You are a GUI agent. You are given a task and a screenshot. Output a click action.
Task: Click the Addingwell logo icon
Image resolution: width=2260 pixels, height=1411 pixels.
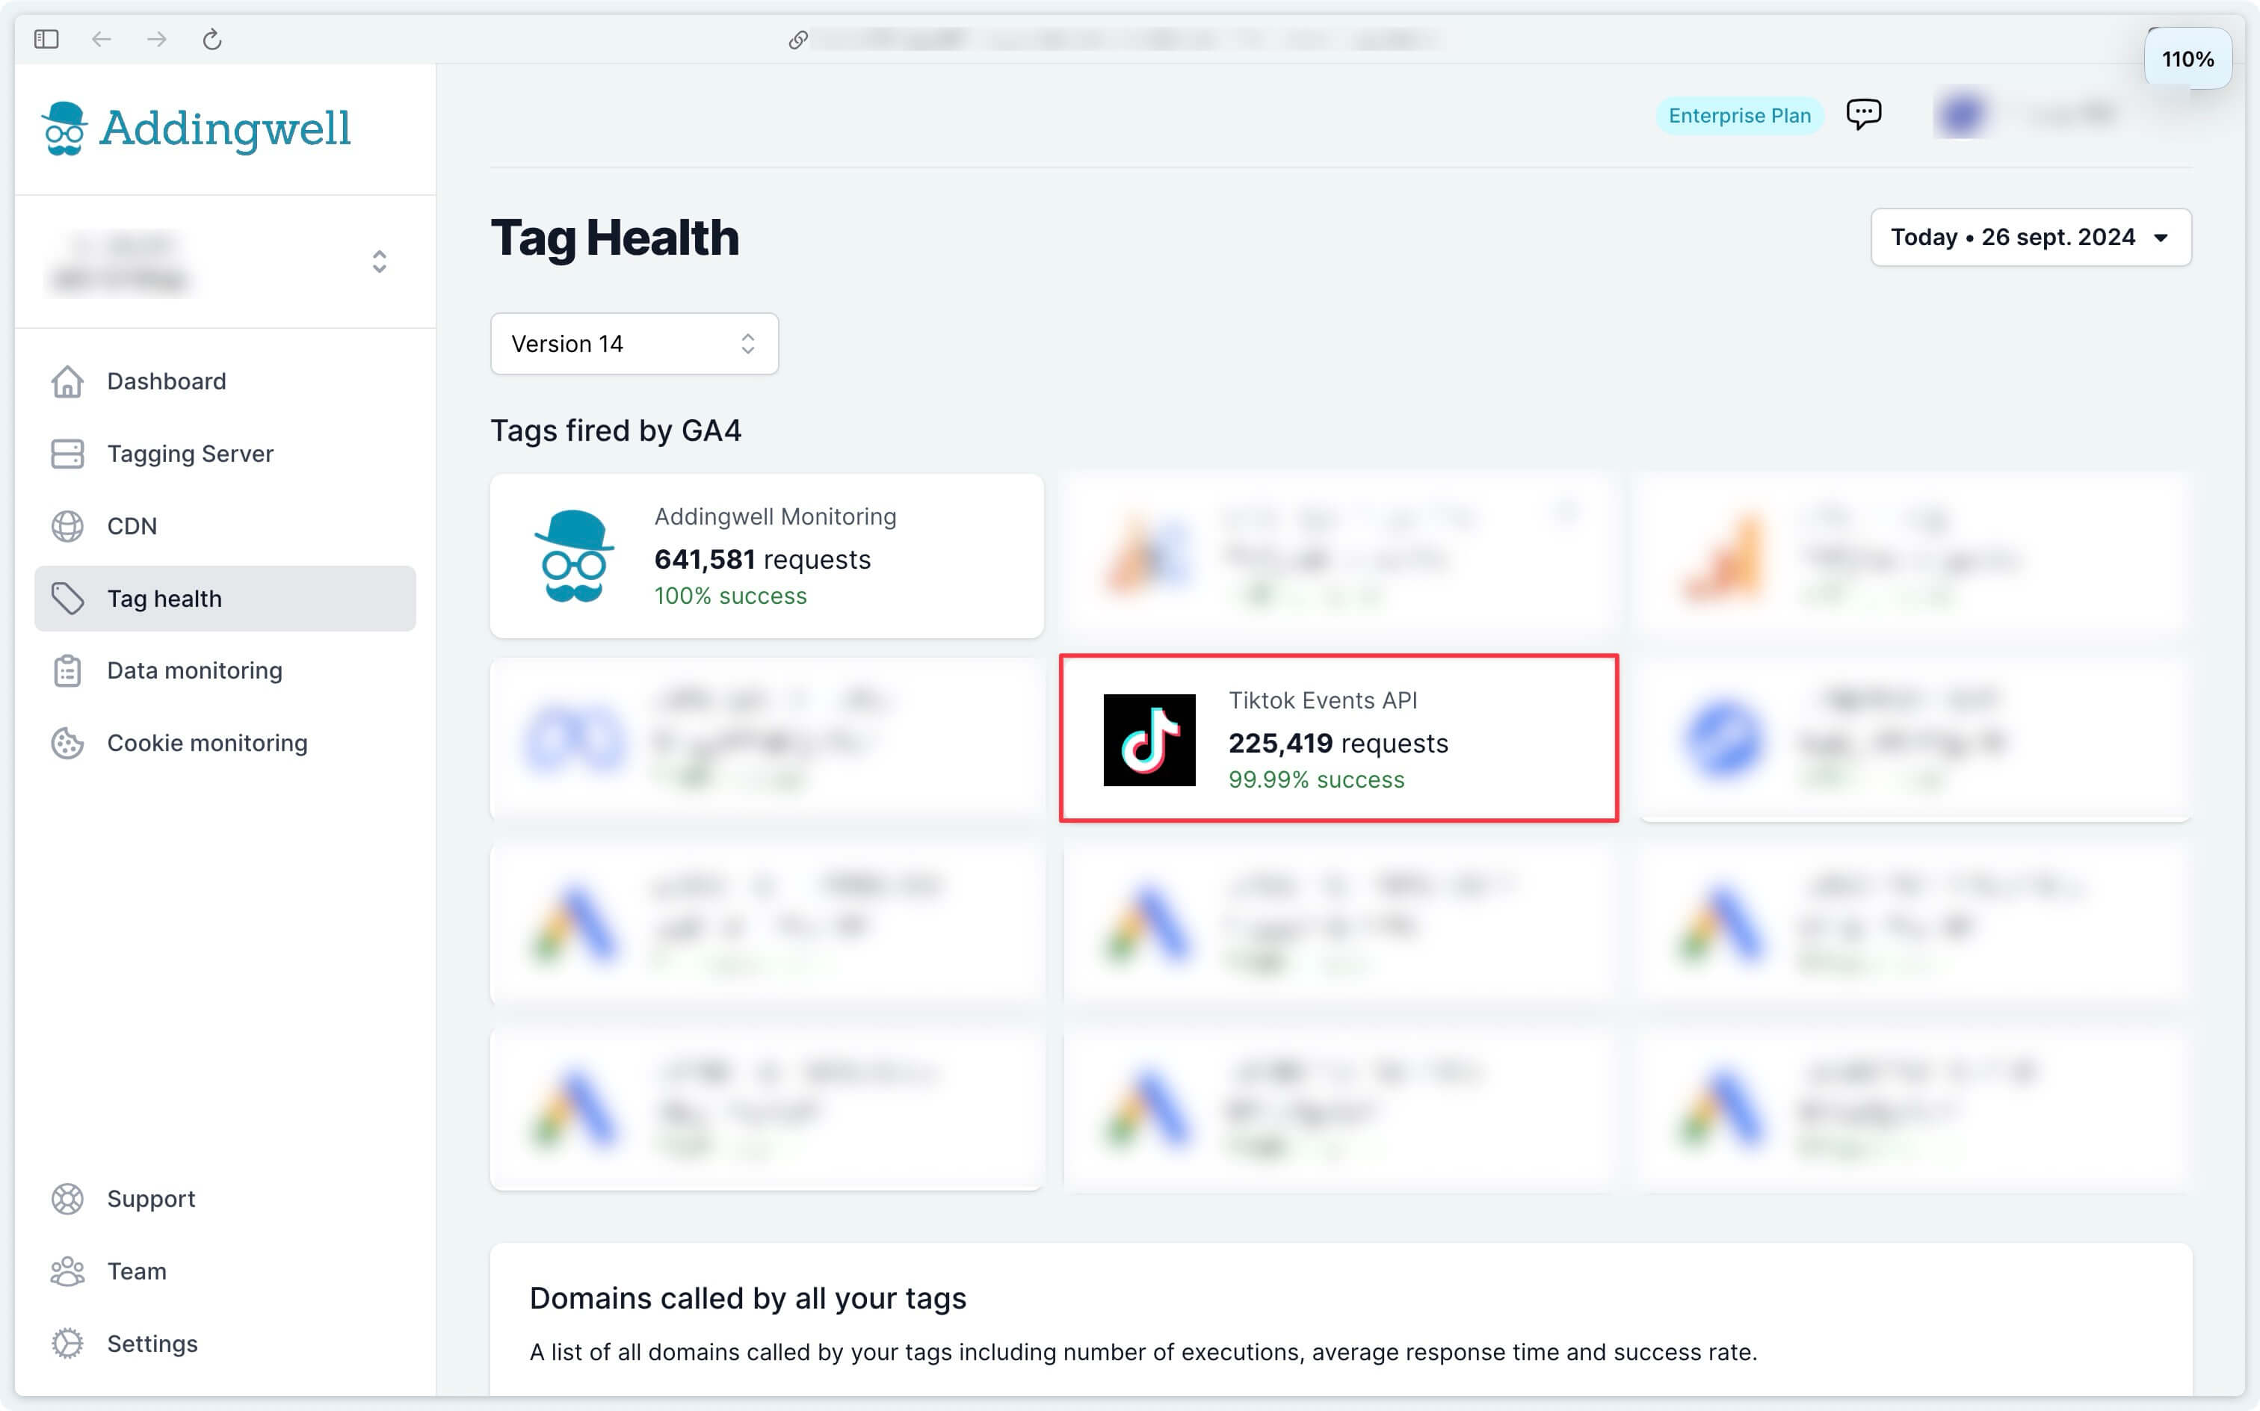coord(65,129)
